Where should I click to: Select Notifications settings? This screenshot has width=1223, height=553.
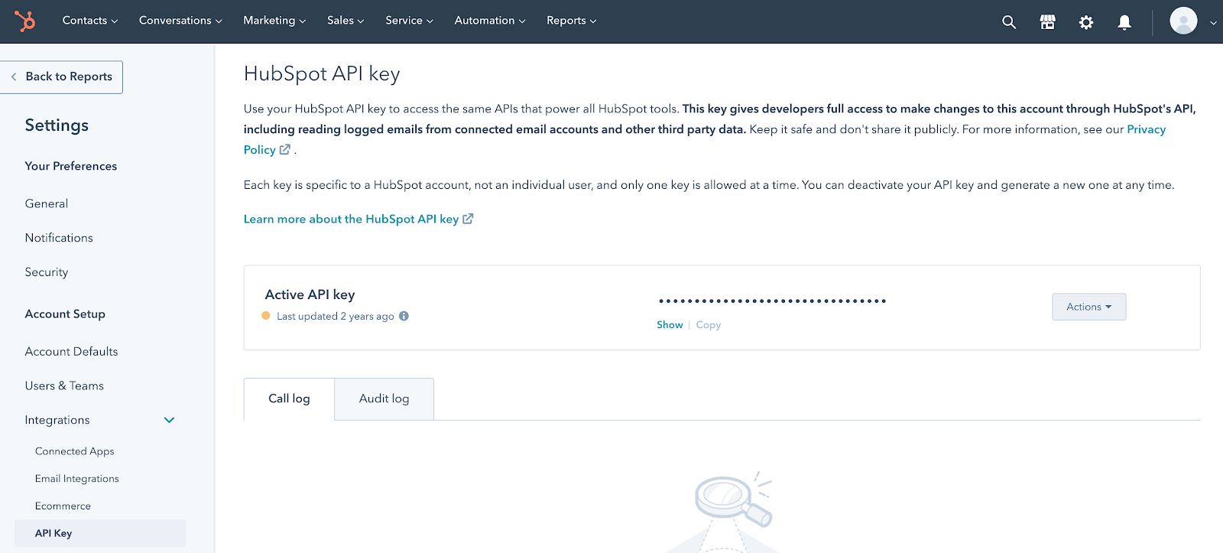(59, 238)
